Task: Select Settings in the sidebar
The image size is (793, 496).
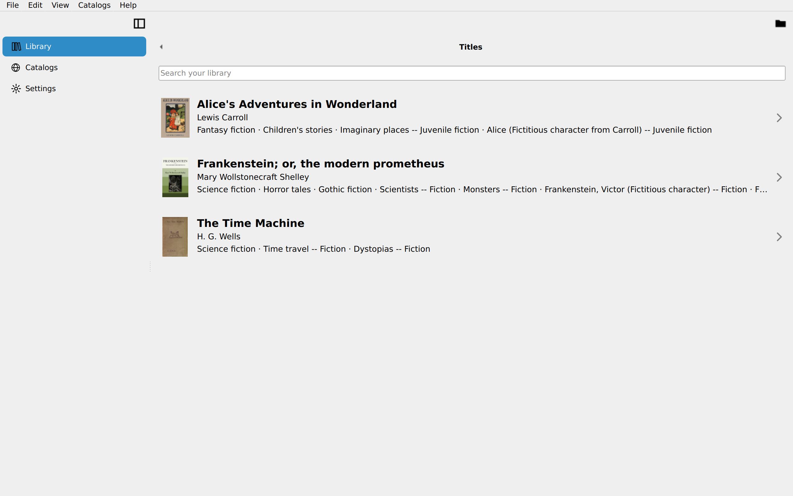Action: click(74, 89)
